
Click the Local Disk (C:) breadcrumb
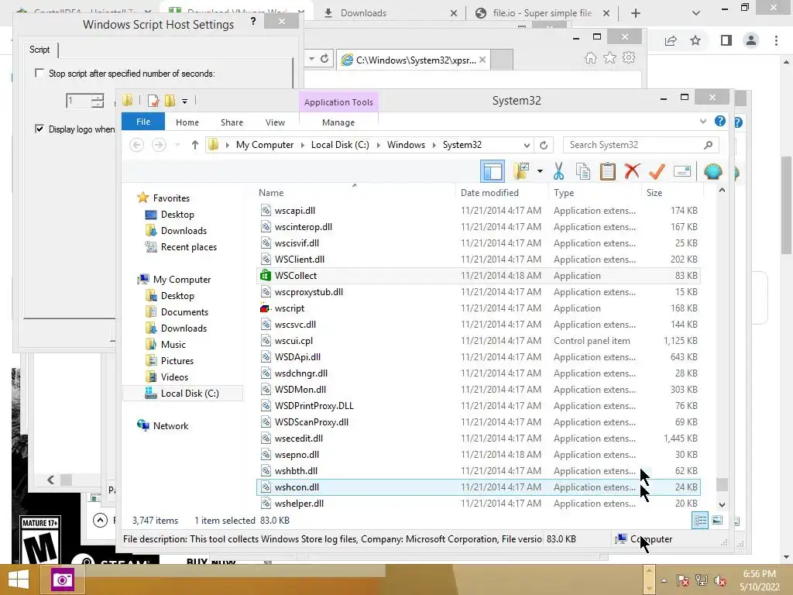tap(340, 145)
